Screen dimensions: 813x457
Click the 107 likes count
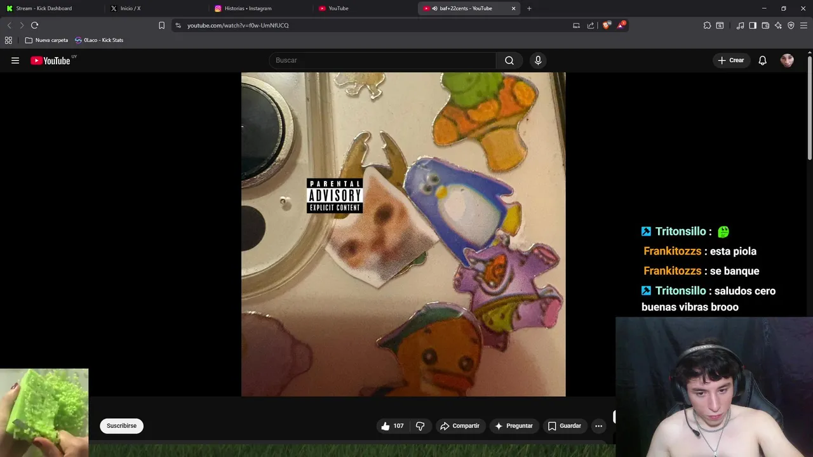398,426
